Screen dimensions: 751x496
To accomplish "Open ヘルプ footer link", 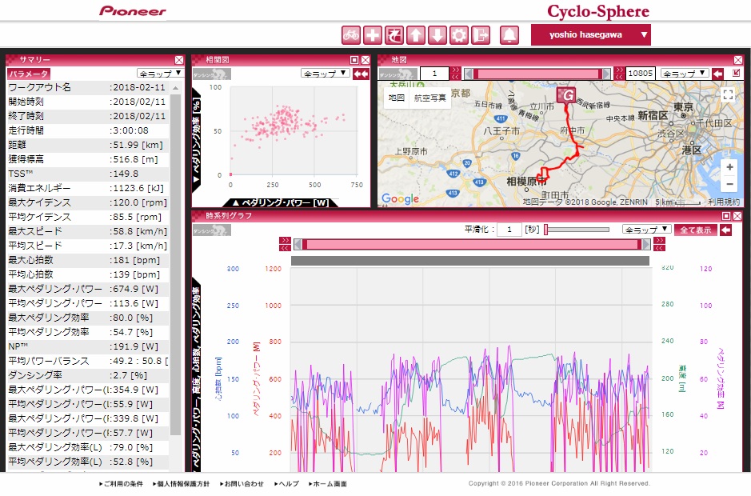I will click(x=286, y=483).
